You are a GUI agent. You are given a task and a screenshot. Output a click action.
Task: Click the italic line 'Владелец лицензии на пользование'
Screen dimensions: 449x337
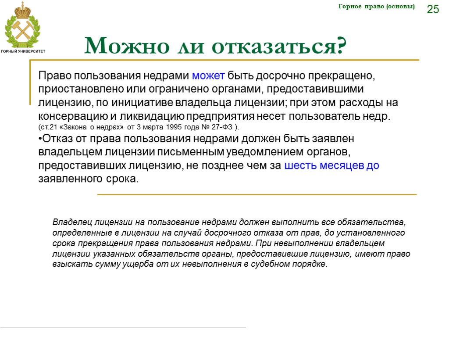point(229,222)
